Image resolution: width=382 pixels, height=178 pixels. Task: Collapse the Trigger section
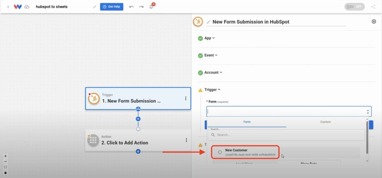212,90
